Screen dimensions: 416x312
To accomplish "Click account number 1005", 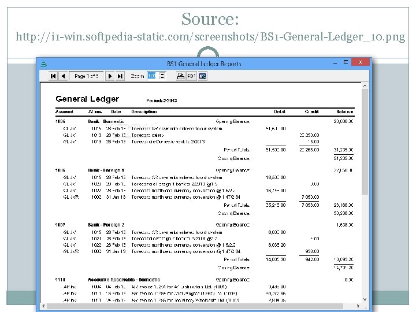I will [x=60, y=121].
